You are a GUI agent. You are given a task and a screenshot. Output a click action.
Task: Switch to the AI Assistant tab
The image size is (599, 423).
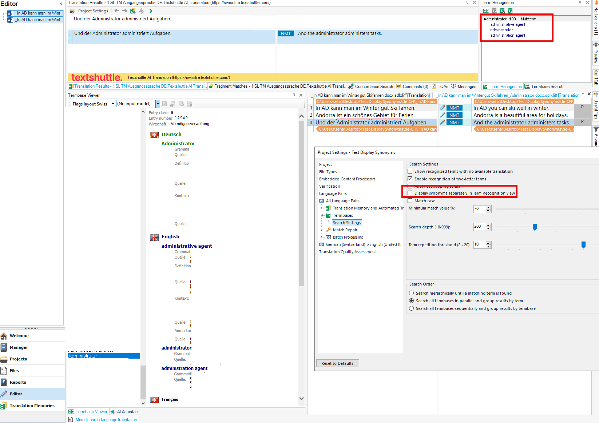(x=124, y=412)
